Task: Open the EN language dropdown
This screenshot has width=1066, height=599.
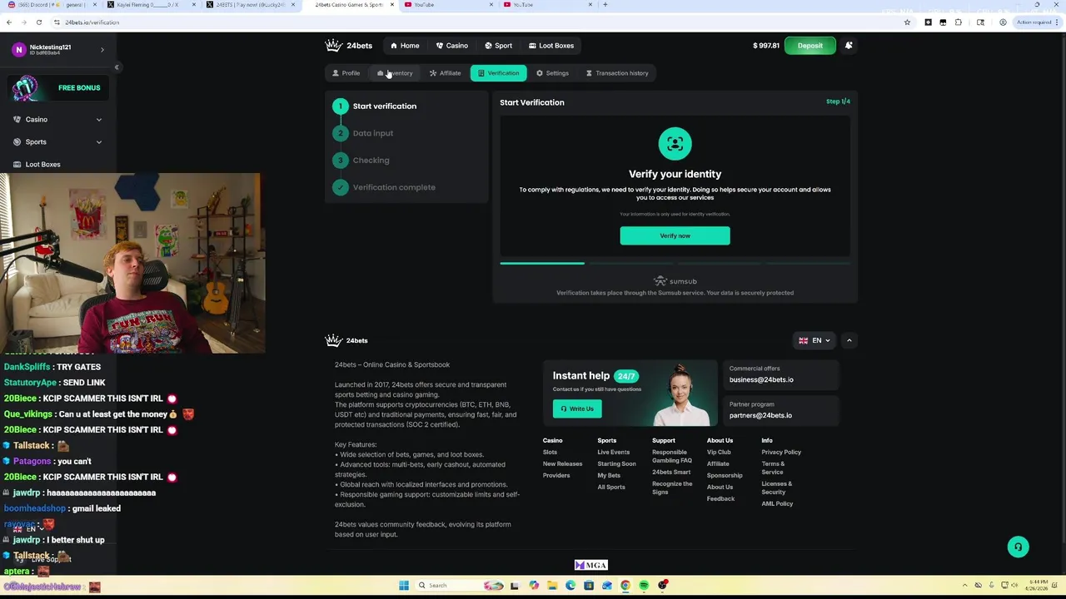Action: (814, 340)
